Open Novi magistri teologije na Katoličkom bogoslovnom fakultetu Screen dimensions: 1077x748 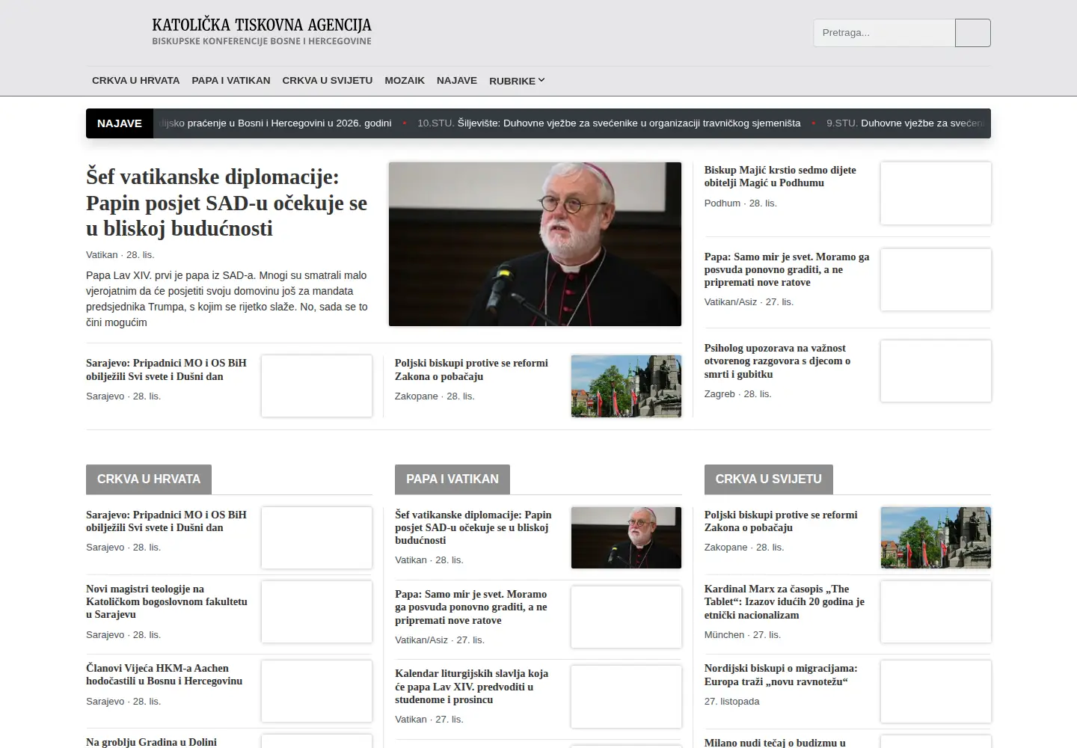[x=167, y=601]
